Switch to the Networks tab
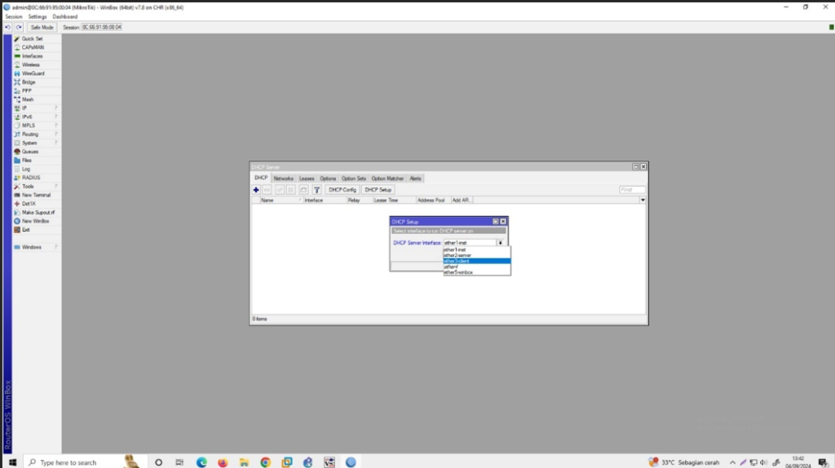This screenshot has height=468, width=835. point(283,179)
